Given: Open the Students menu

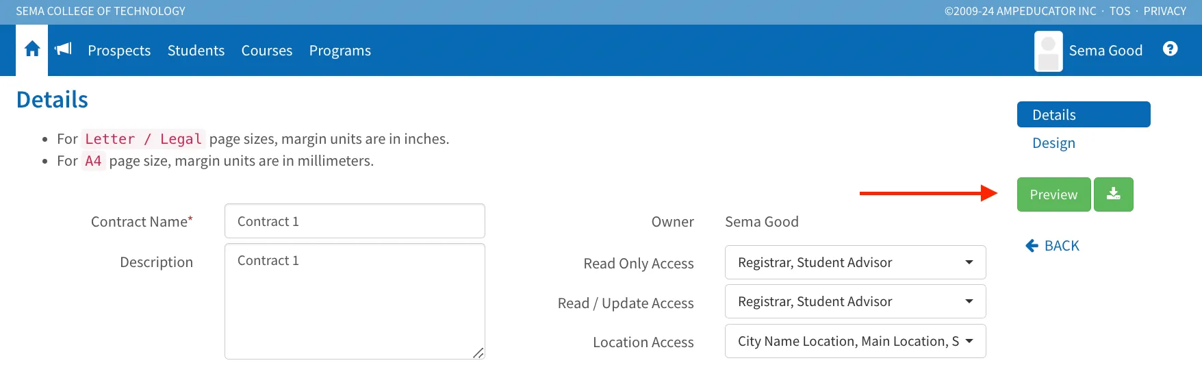Looking at the screenshot, I should pos(196,51).
